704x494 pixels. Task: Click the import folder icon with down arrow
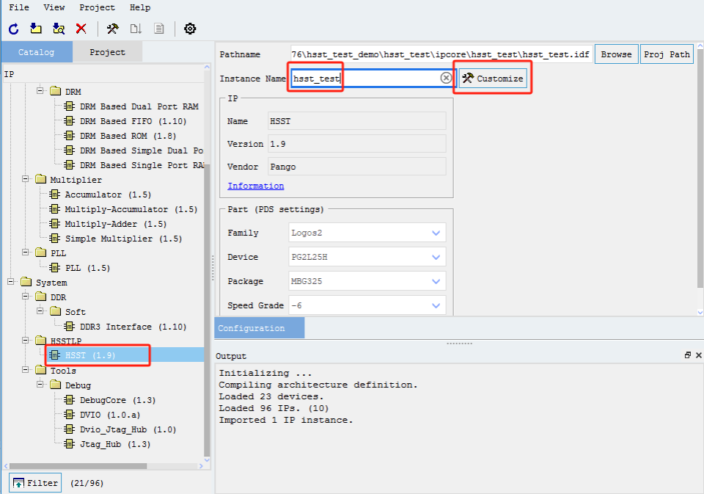click(36, 29)
